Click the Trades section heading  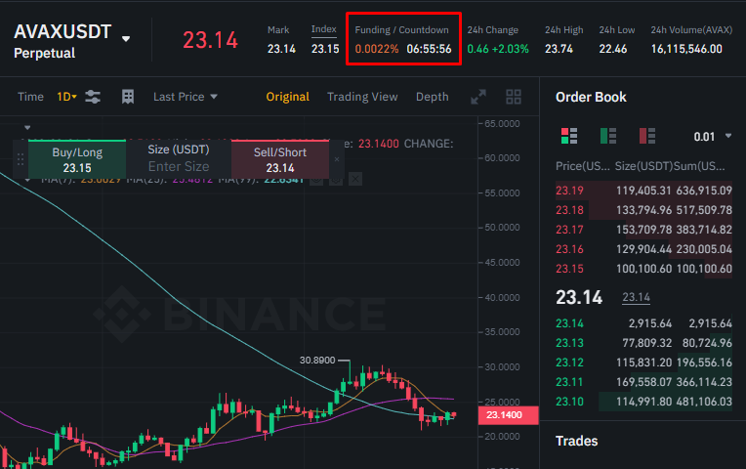click(577, 441)
